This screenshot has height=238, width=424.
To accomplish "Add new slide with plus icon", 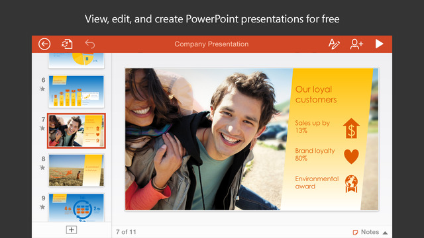I will coord(72,230).
